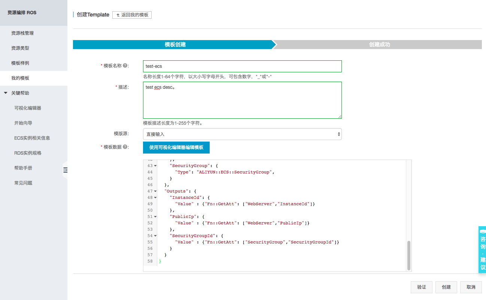Image resolution: width=486 pixels, height=300 pixels.
Task: Fold code at line 54 SecurityGroupId
Action: point(155,236)
